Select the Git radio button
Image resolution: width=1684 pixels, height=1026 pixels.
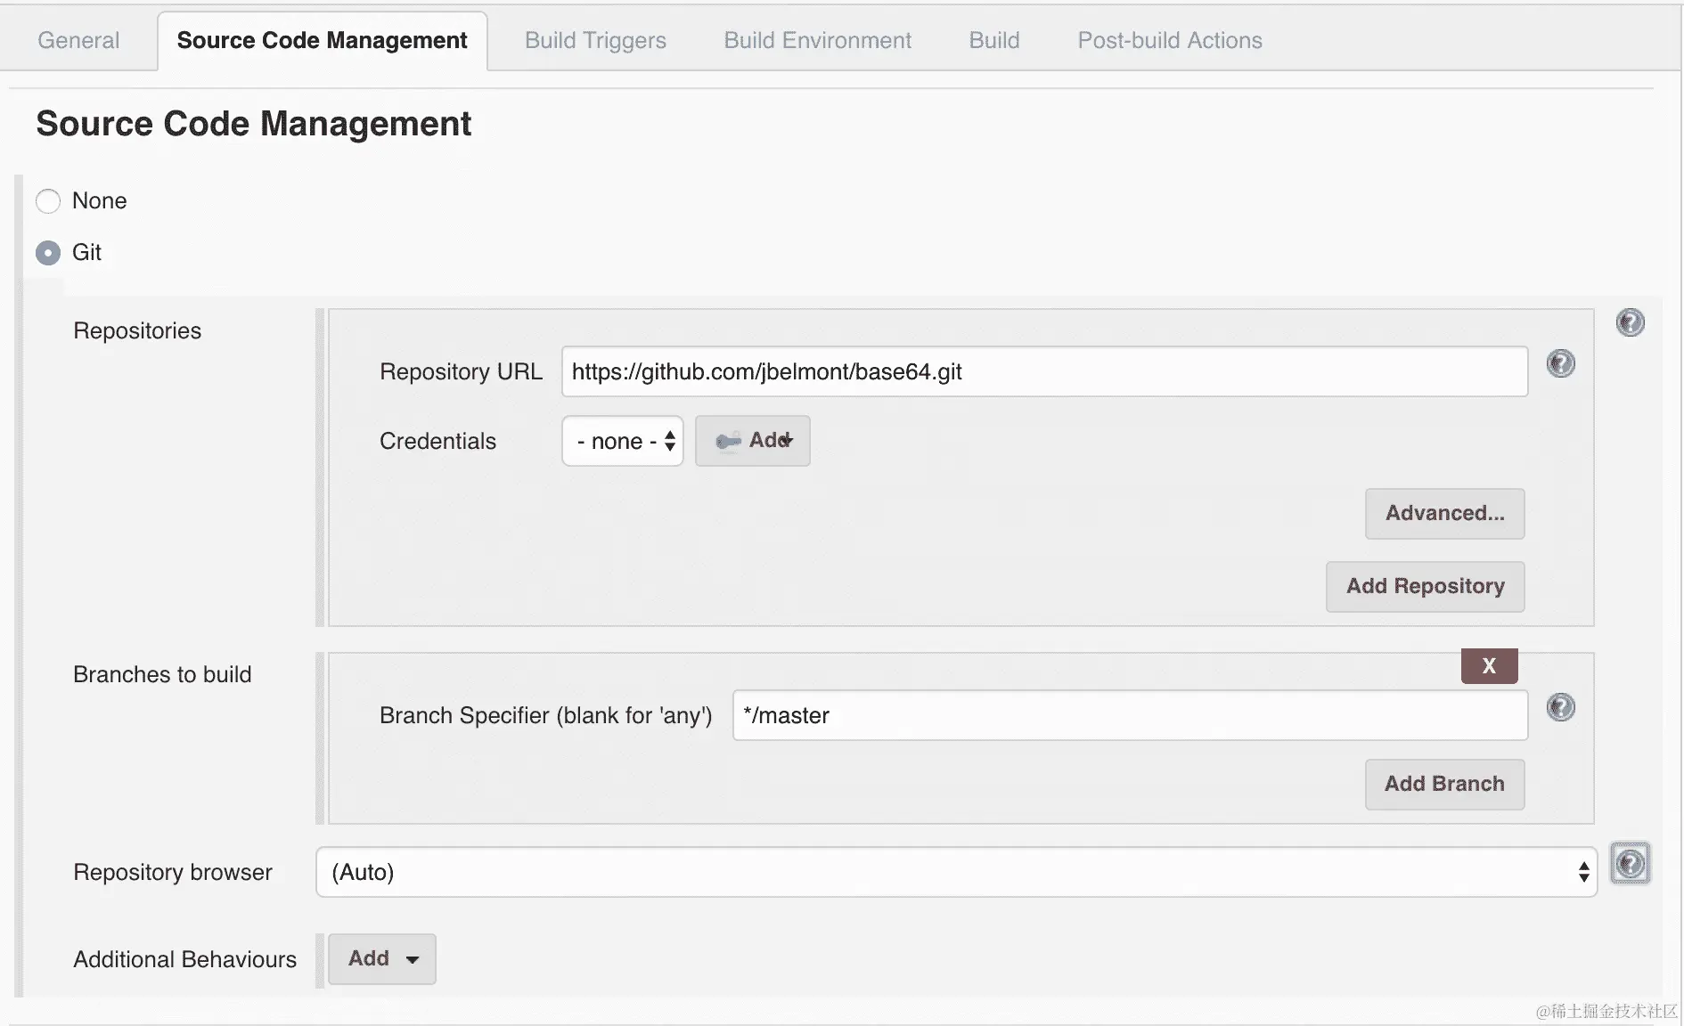point(48,253)
